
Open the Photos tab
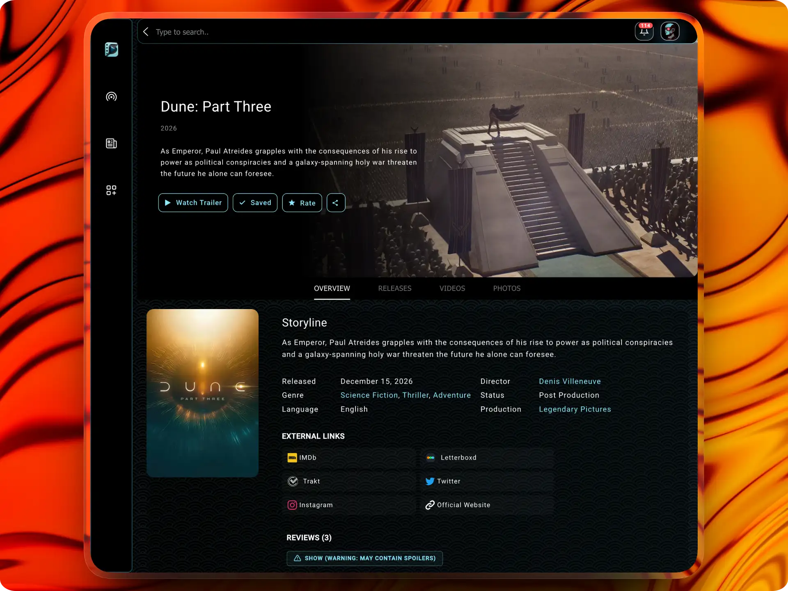506,289
